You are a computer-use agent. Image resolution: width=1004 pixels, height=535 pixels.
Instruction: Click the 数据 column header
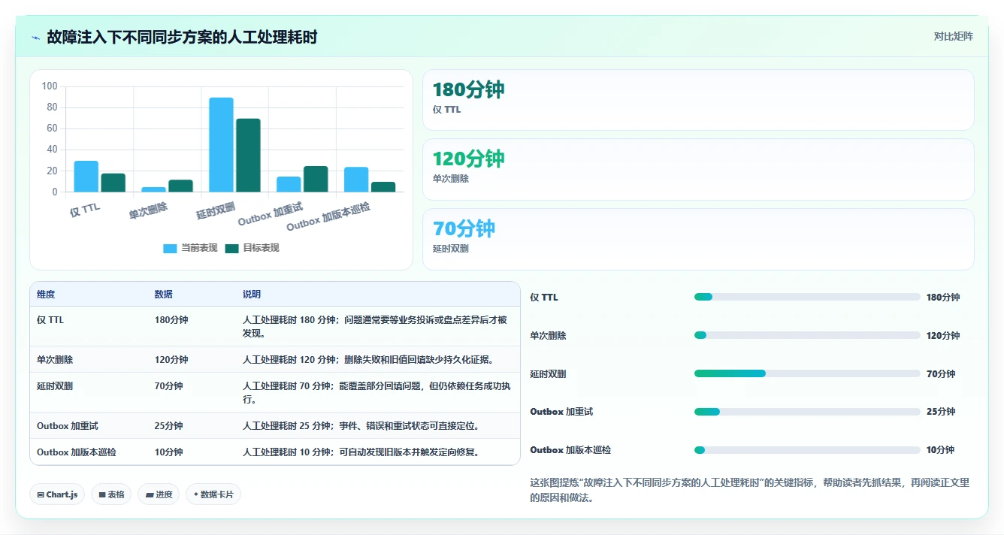pos(164,295)
